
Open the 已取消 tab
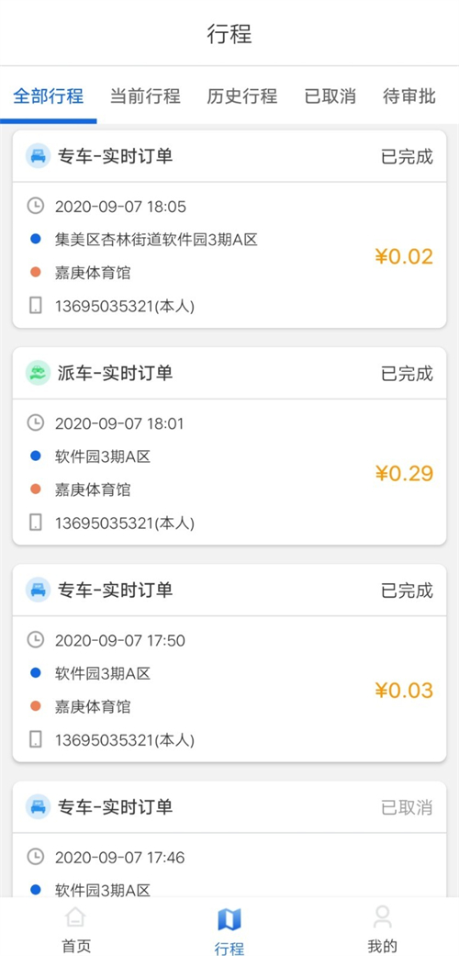tap(330, 96)
